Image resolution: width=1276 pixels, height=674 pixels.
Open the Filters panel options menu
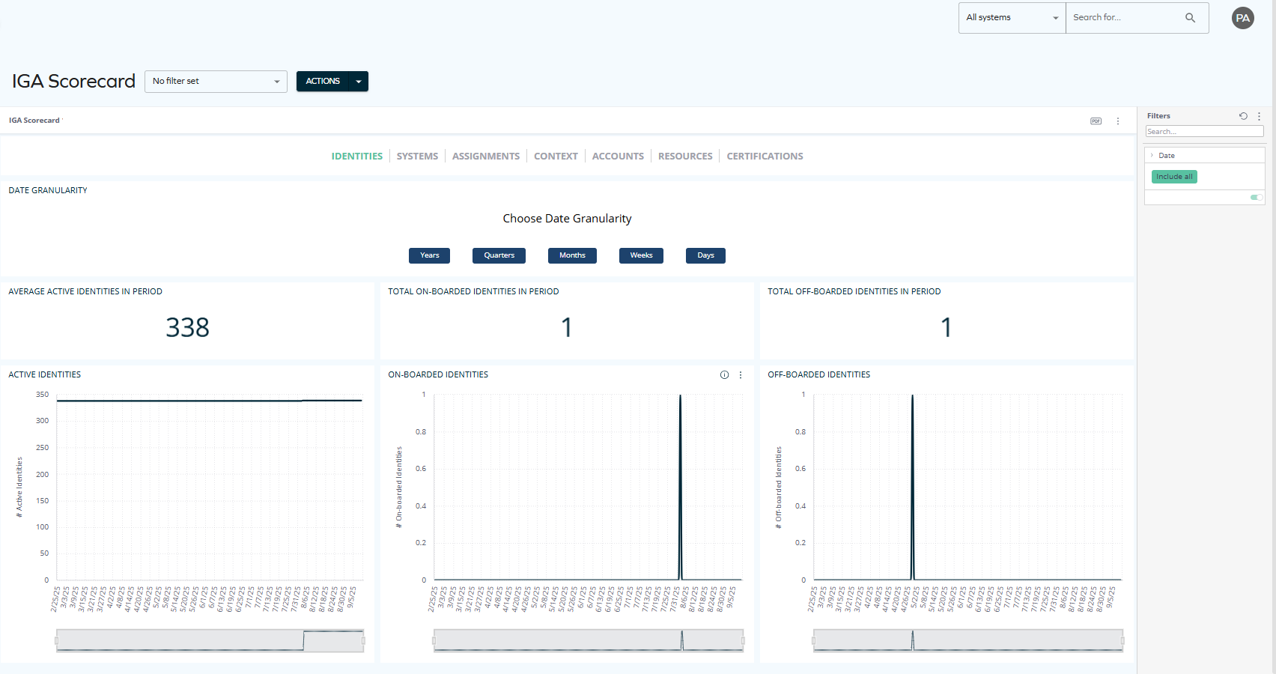(1259, 116)
